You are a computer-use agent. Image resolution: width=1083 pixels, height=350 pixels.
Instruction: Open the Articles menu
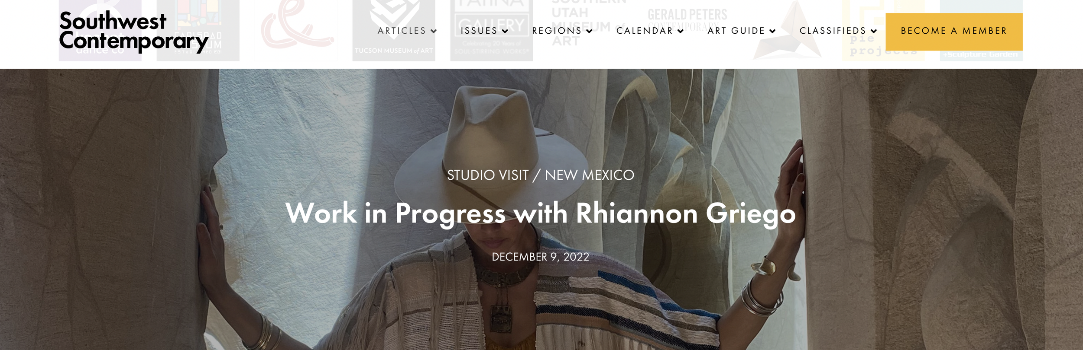pyautogui.click(x=402, y=31)
